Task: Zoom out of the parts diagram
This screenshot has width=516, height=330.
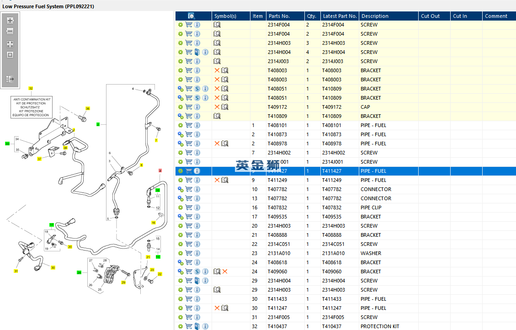Action: tap(10, 31)
